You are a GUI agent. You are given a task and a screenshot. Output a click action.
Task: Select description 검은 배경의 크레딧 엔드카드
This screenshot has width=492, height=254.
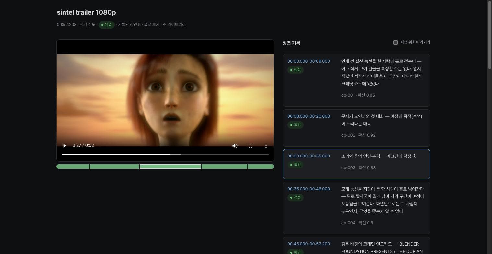(382, 248)
